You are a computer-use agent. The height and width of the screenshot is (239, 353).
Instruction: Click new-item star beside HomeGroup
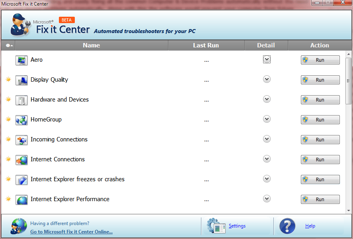[x=8, y=119]
